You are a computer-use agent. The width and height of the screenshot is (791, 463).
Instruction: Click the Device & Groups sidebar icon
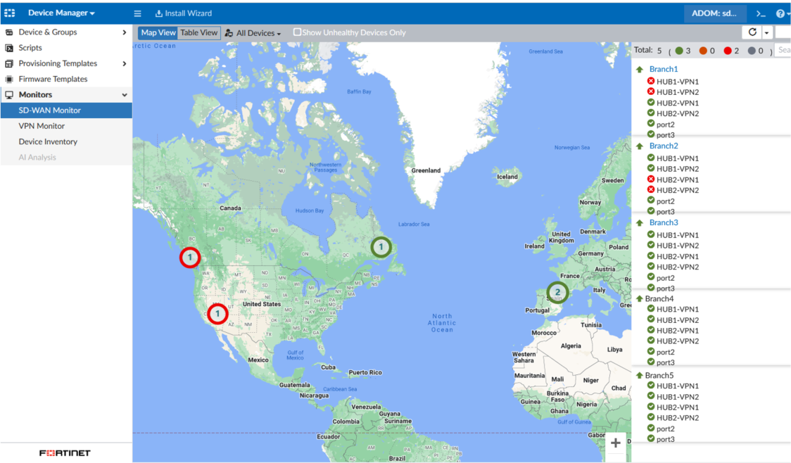9,32
